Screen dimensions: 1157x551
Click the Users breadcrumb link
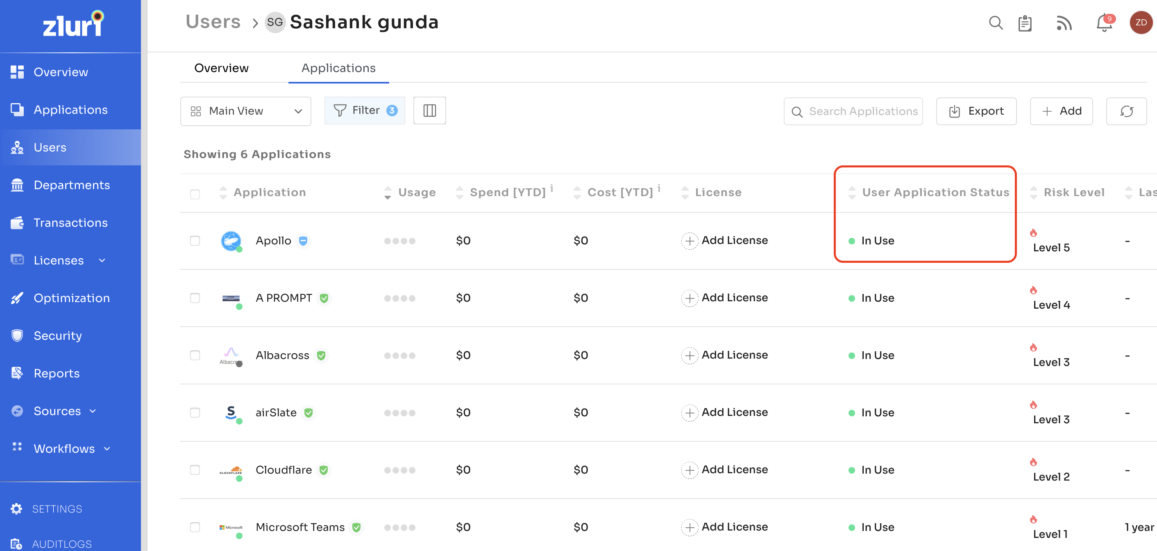tap(213, 22)
